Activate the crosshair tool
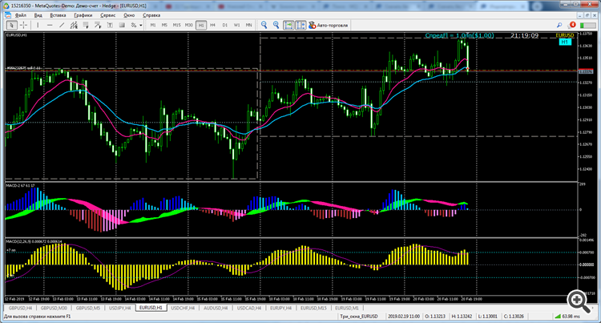 click(x=23, y=26)
